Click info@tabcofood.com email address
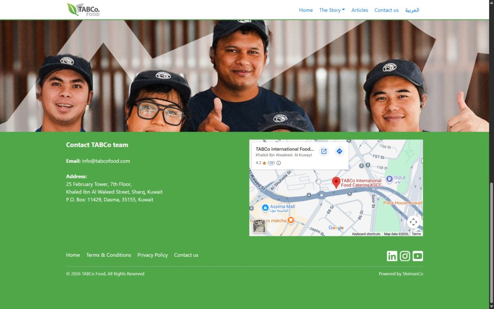494x309 pixels. tap(106, 161)
